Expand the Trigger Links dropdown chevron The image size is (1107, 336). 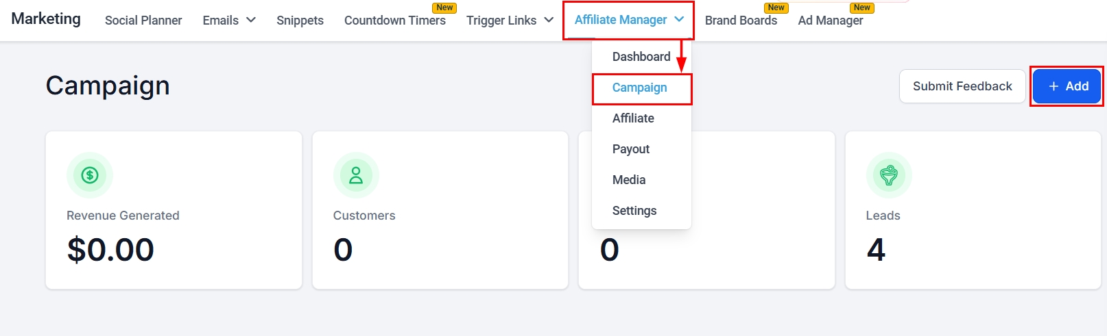[x=549, y=20]
